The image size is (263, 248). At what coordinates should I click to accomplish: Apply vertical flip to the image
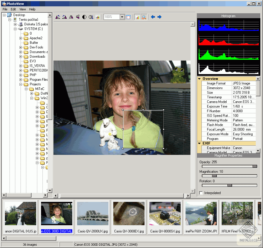coord(77,17)
